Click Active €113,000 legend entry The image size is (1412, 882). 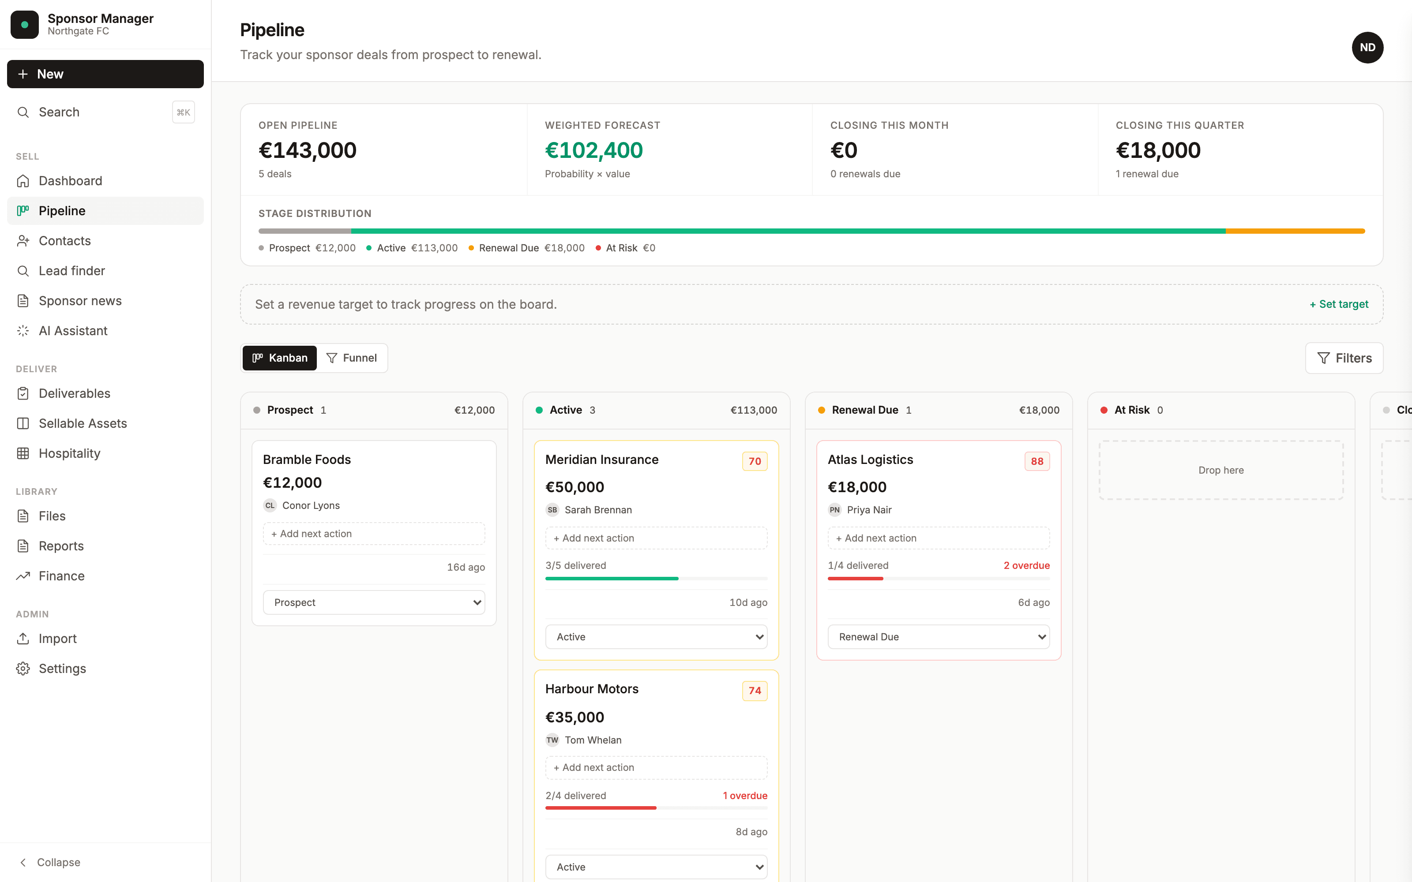click(412, 248)
